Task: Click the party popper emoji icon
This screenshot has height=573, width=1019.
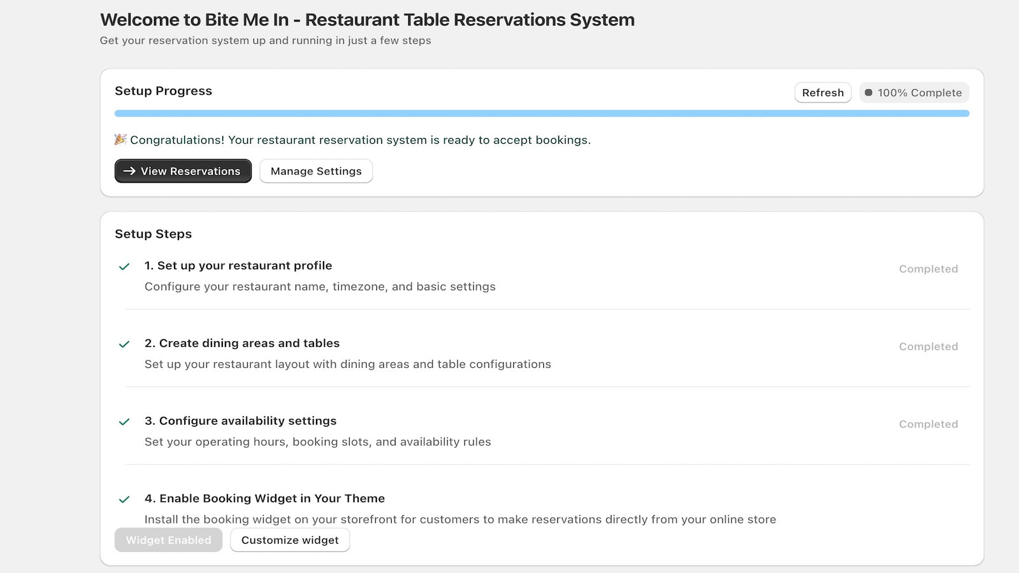Action: [120, 139]
